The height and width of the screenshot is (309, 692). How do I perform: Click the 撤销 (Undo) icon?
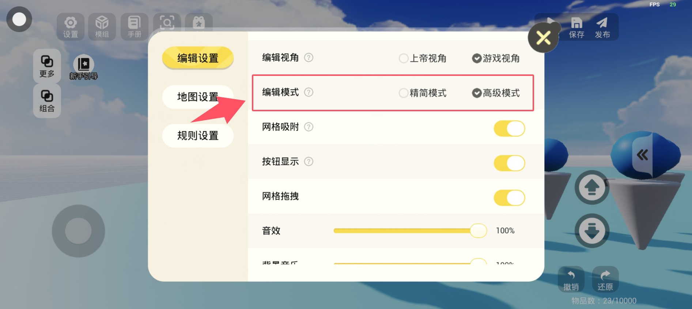[x=571, y=280]
